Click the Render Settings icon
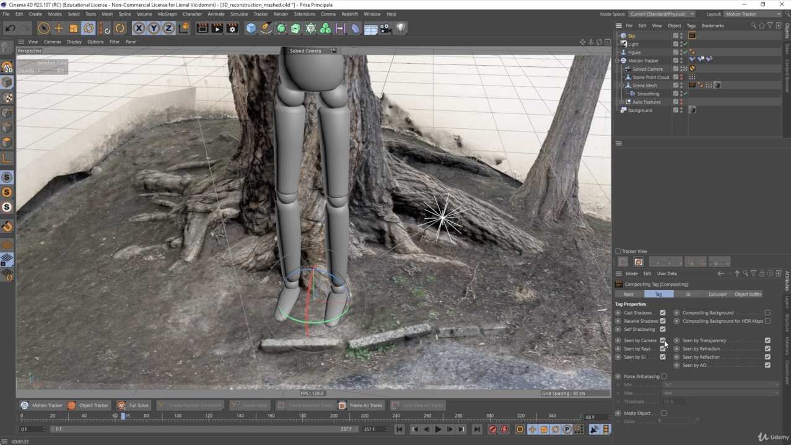Viewport: 791px width, 445px height. [x=232, y=28]
